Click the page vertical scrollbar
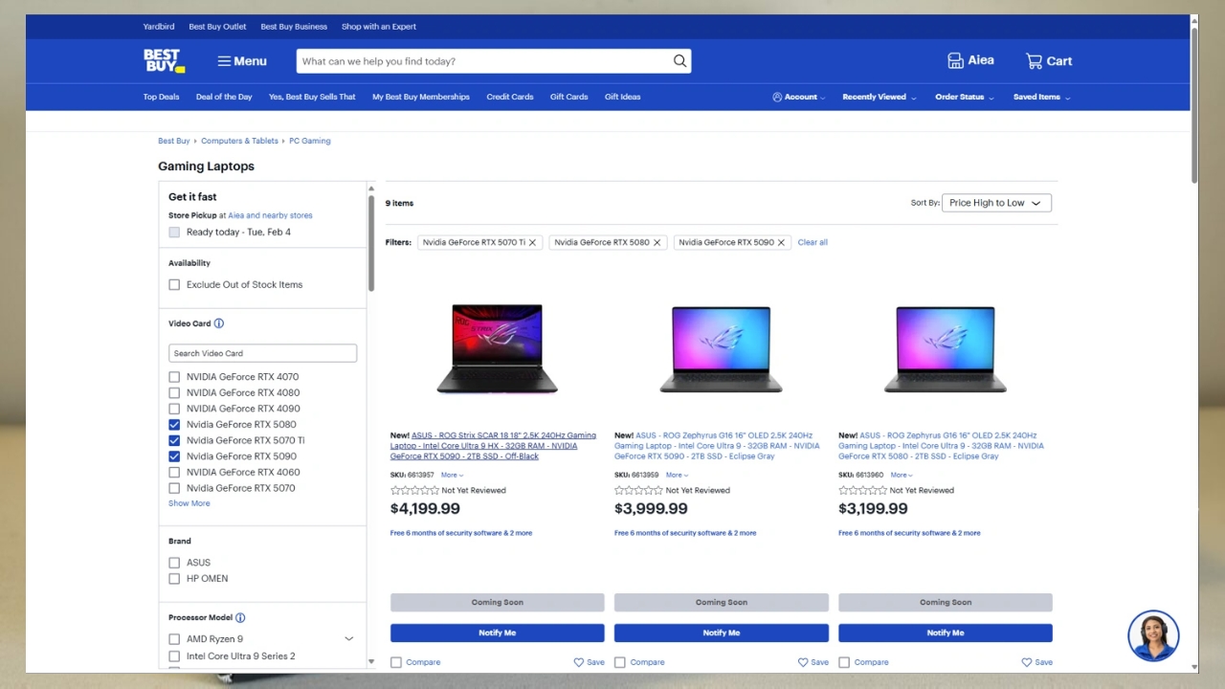 1194,105
